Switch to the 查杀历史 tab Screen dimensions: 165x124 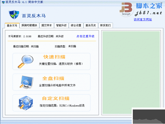[x=90, y=26]
